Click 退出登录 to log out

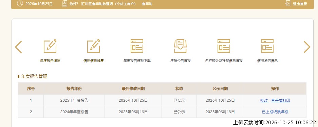(x=300, y=4)
